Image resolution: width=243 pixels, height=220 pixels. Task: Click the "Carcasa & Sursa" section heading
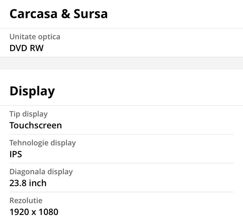click(58, 14)
